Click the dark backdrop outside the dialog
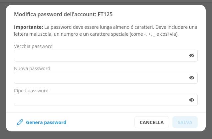This screenshot has height=139, width=212. 106,135
